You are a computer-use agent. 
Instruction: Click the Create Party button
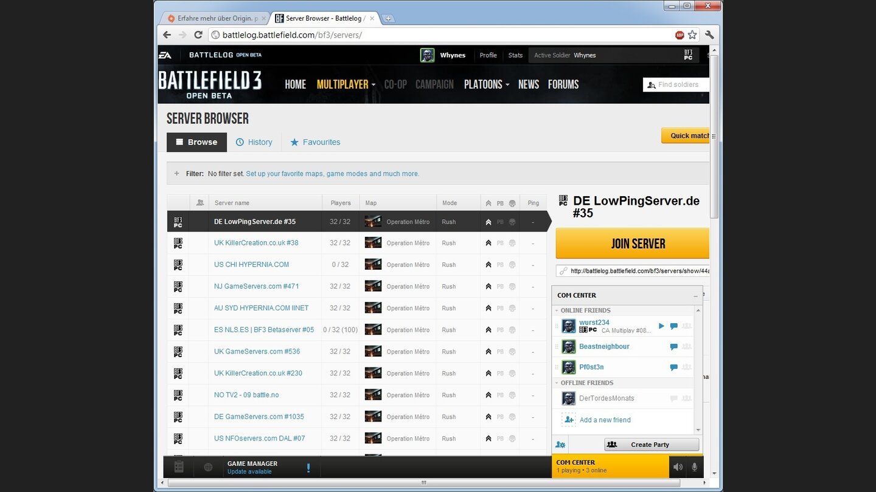(651, 445)
